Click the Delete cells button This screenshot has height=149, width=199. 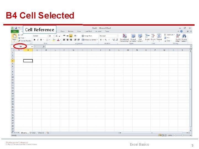[x=153, y=38]
